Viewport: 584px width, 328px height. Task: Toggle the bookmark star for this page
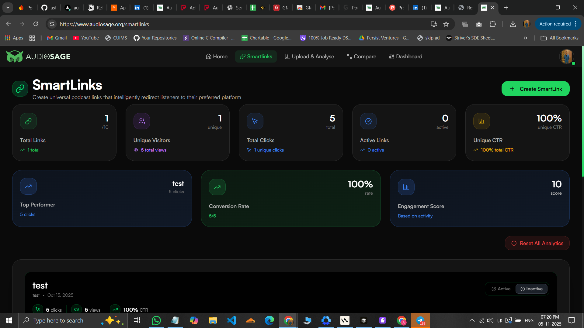tap(446, 24)
